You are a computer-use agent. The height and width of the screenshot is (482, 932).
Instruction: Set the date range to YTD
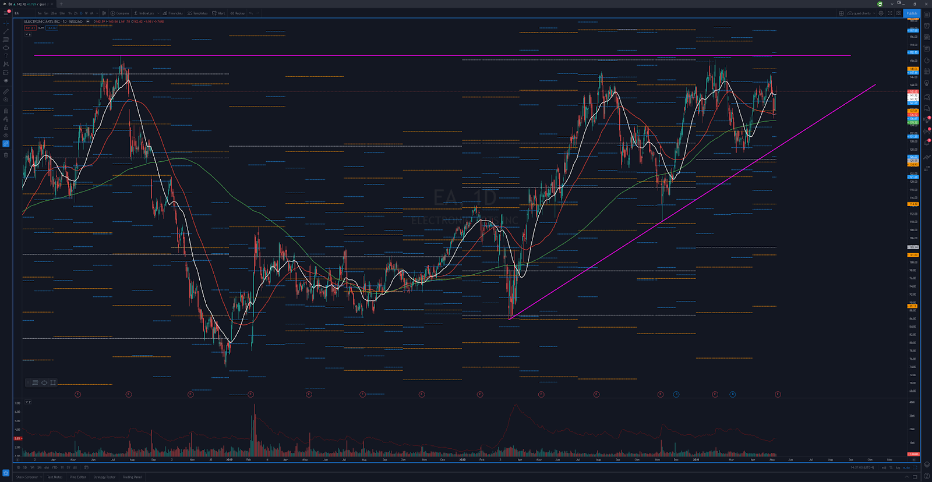point(54,467)
